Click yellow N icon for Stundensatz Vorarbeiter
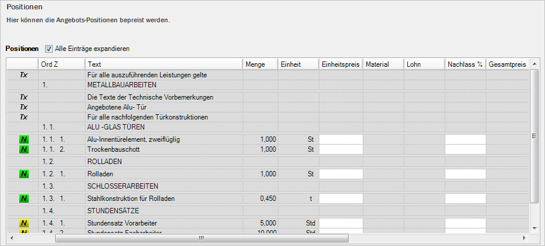Viewport: 545px width, 246px height. (23, 223)
